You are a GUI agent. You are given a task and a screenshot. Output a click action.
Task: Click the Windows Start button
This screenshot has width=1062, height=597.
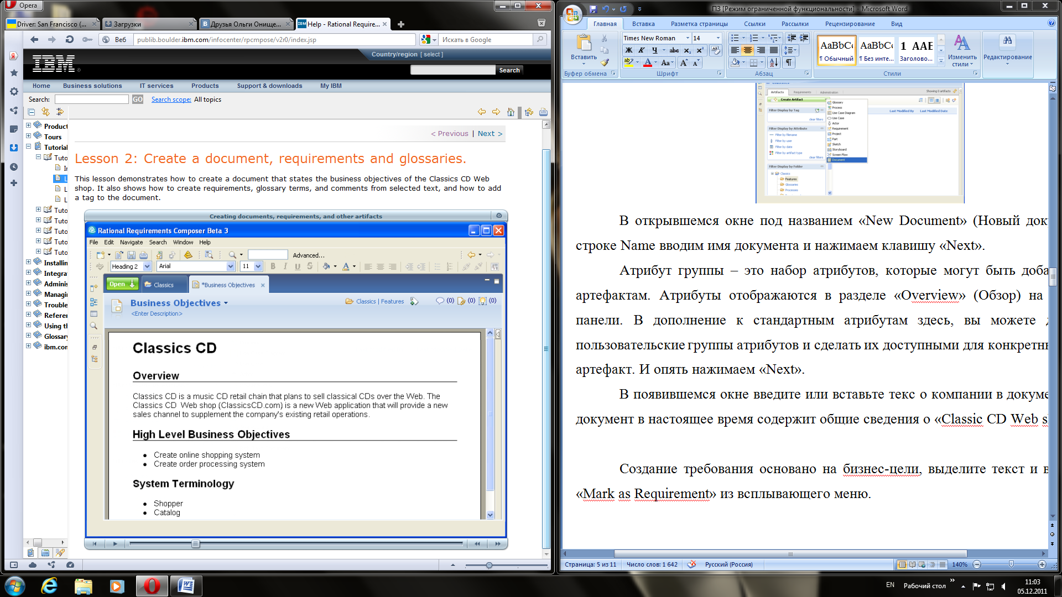click(x=15, y=585)
